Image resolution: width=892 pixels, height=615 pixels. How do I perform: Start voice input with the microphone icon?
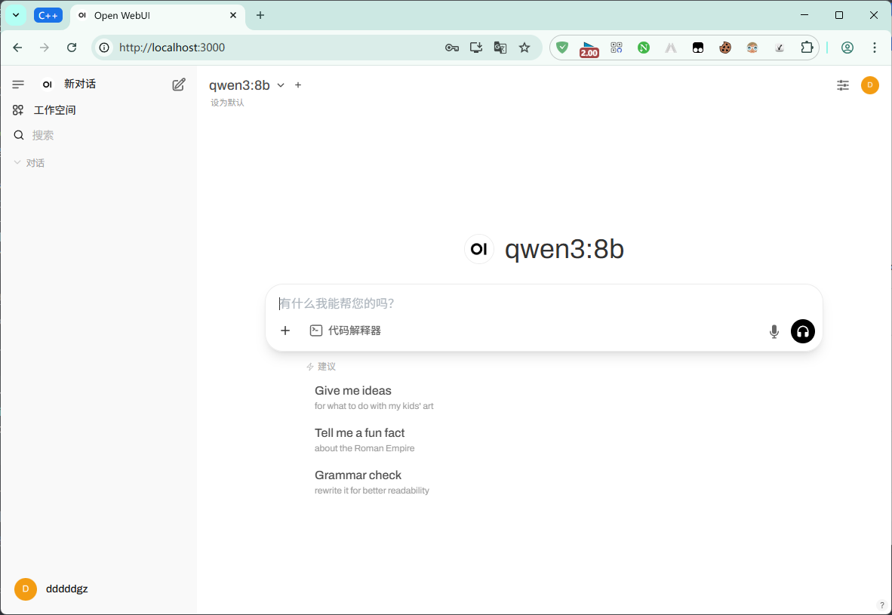tap(774, 331)
